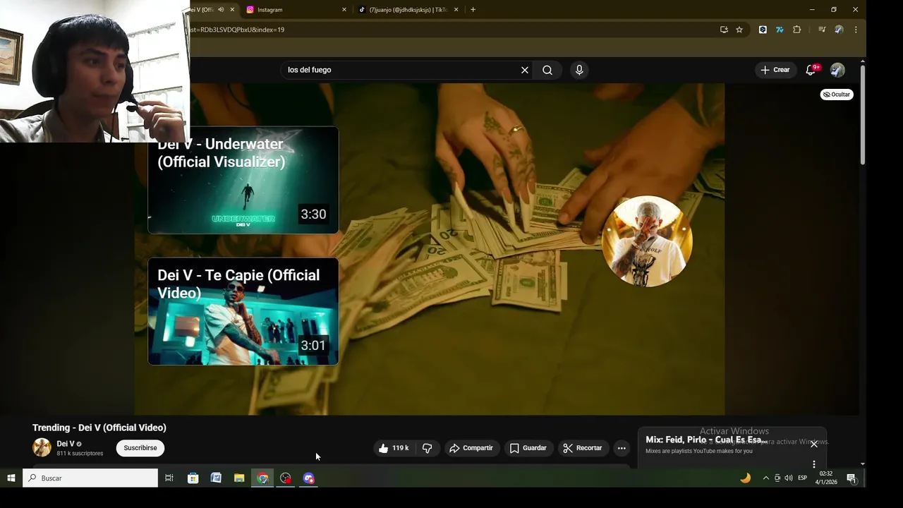Open the purple controller app on taskbar
903x508 pixels.
coord(309,478)
